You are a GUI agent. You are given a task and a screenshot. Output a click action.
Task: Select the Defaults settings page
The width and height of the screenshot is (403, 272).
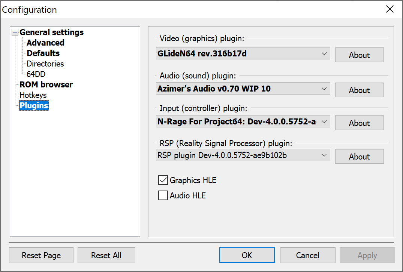click(43, 53)
